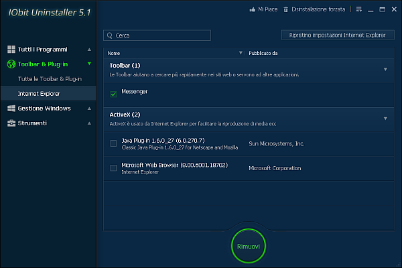The height and width of the screenshot is (268, 402).
Task: Click in the Cerca search field
Action: point(157,36)
